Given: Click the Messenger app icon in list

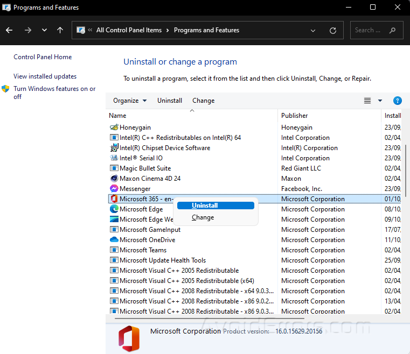Looking at the screenshot, I should coord(114,189).
